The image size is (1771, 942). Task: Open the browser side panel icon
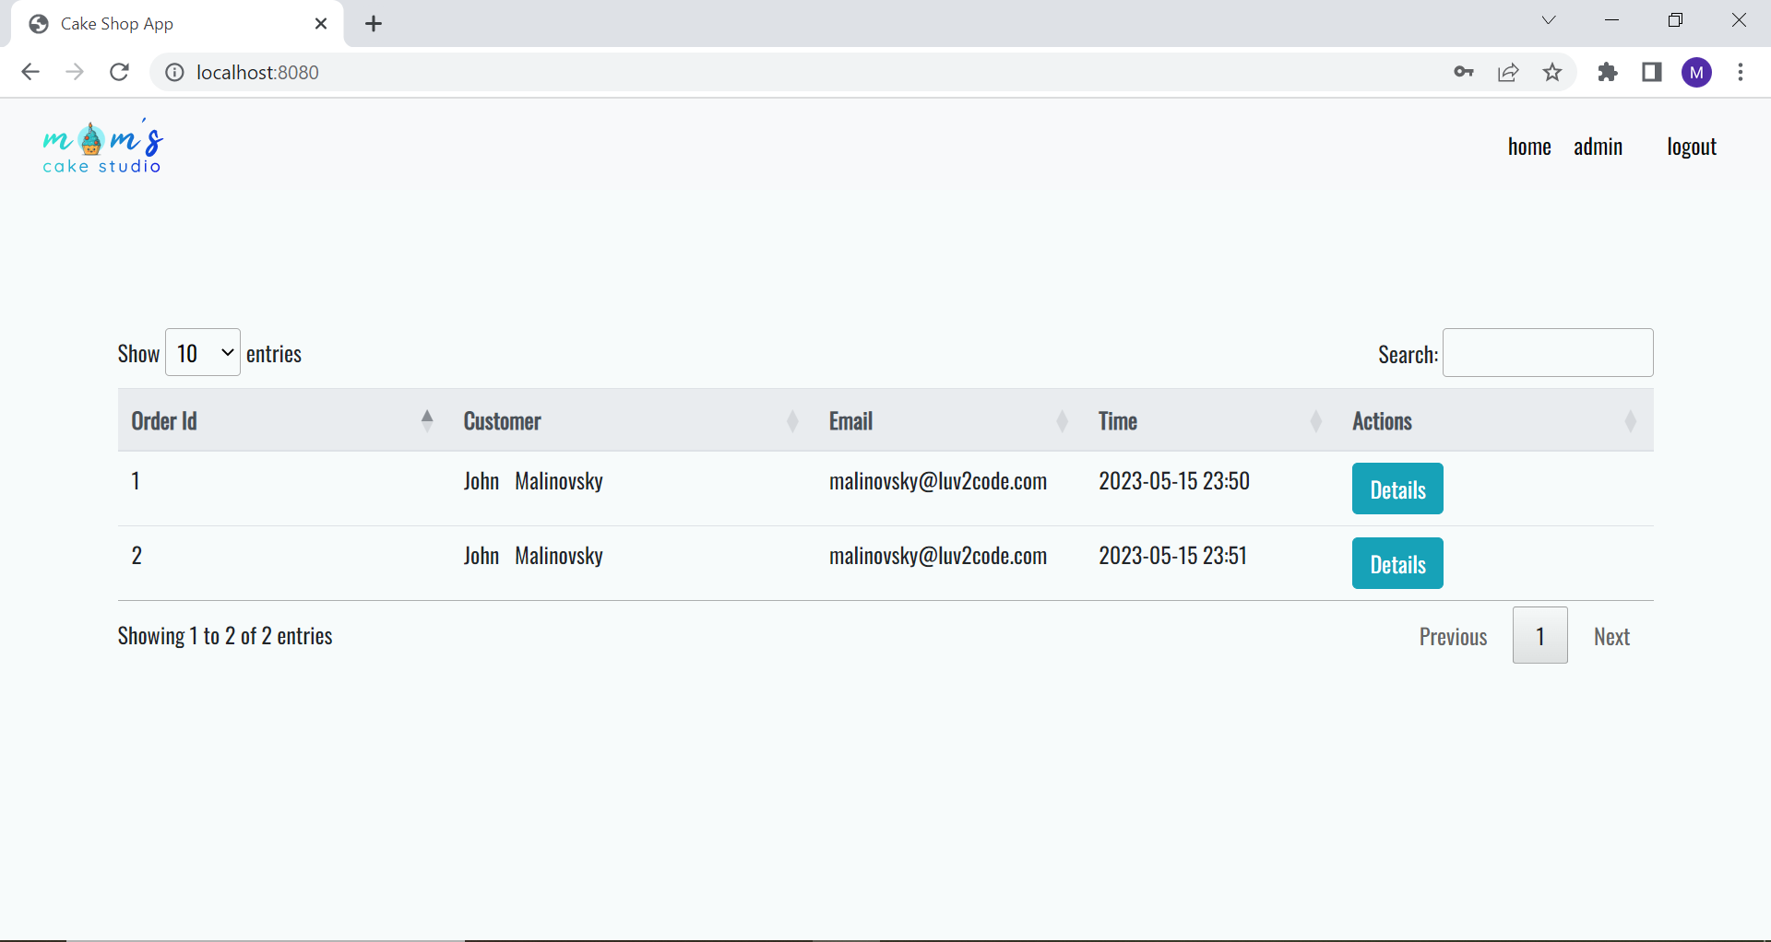point(1652,72)
